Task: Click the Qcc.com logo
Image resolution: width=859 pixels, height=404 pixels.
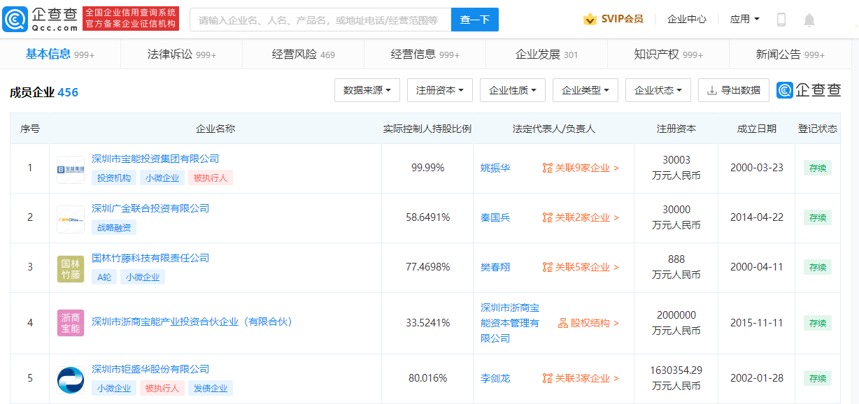Action: pos(40,20)
